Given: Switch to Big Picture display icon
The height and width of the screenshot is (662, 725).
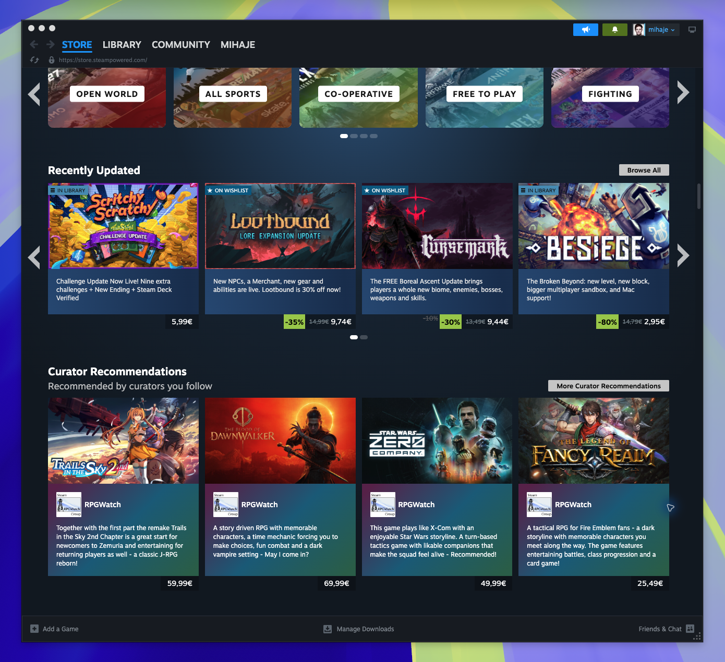Looking at the screenshot, I should 692,30.
